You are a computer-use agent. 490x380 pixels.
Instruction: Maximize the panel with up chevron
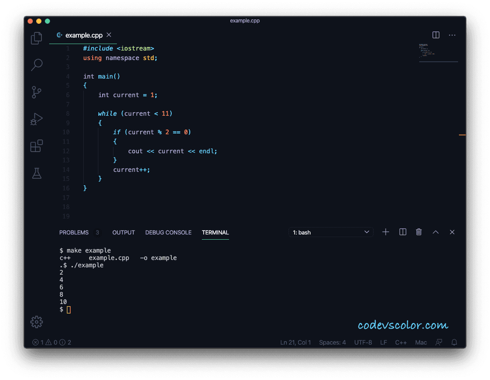(x=436, y=232)
